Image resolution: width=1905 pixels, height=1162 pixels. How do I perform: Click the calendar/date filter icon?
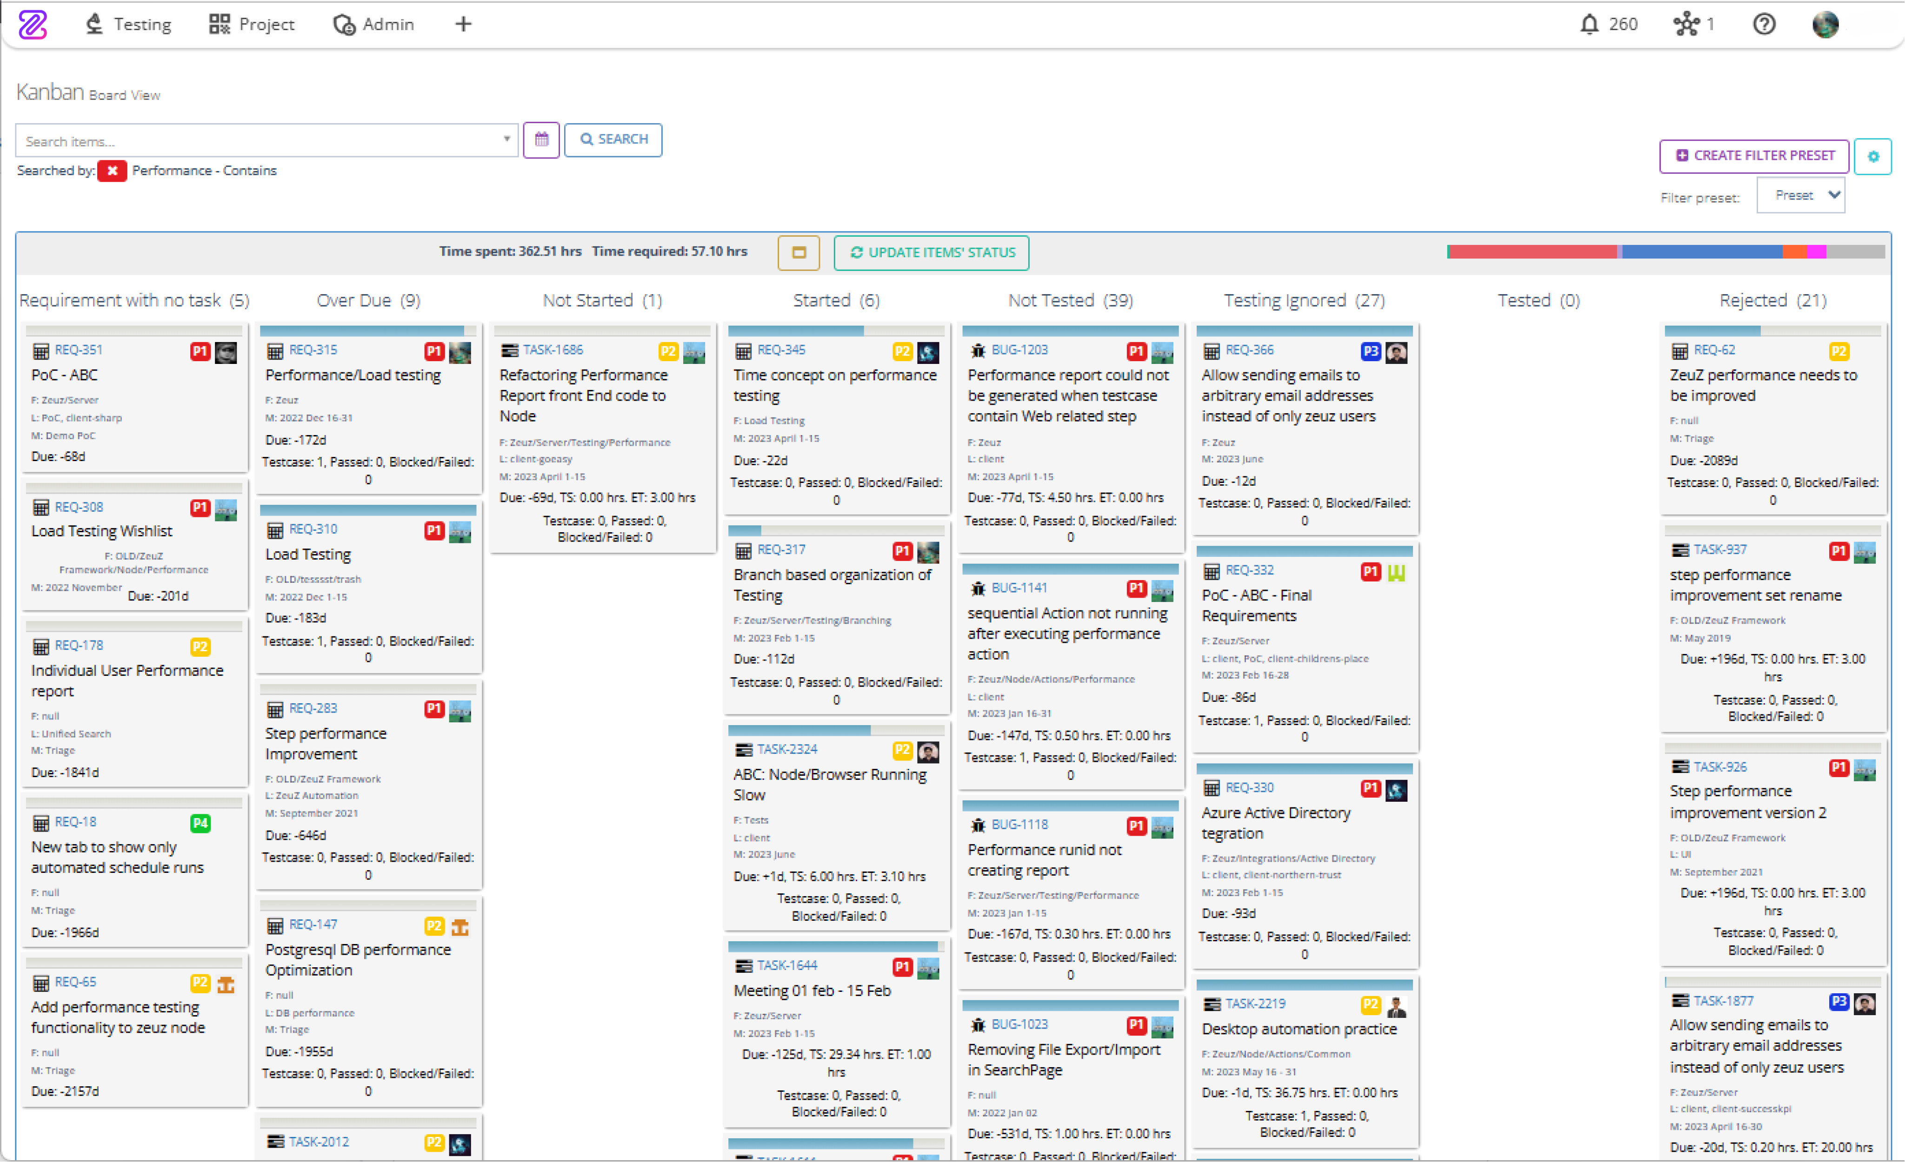pos(540,139)
